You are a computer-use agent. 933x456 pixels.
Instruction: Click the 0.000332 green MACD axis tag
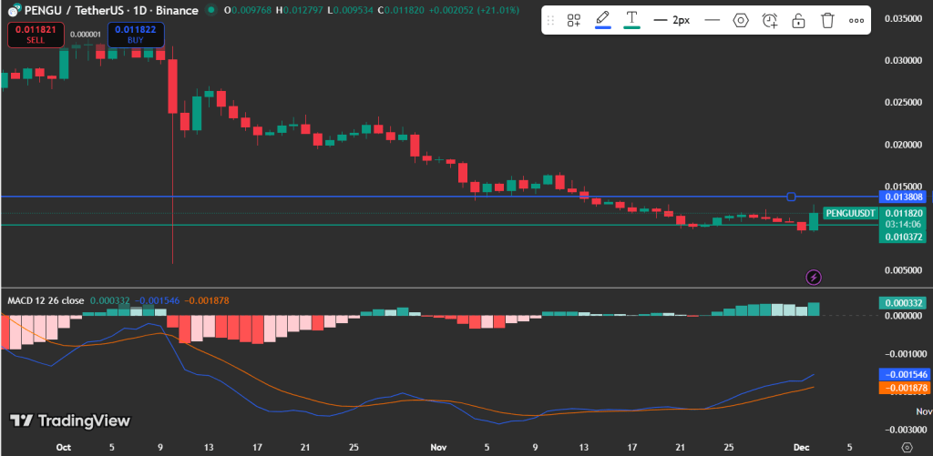[902, 302]
